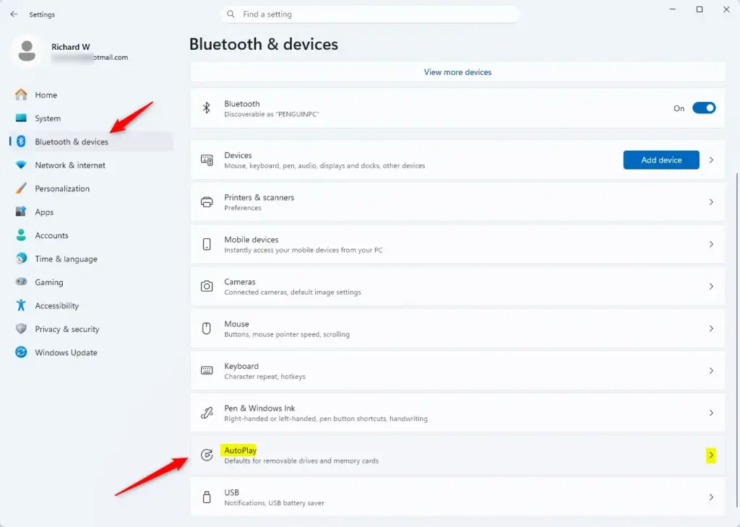Screen dimensions: 740x527
Task: Click the Network & internet wifi icon
Action: click(21, 165)
